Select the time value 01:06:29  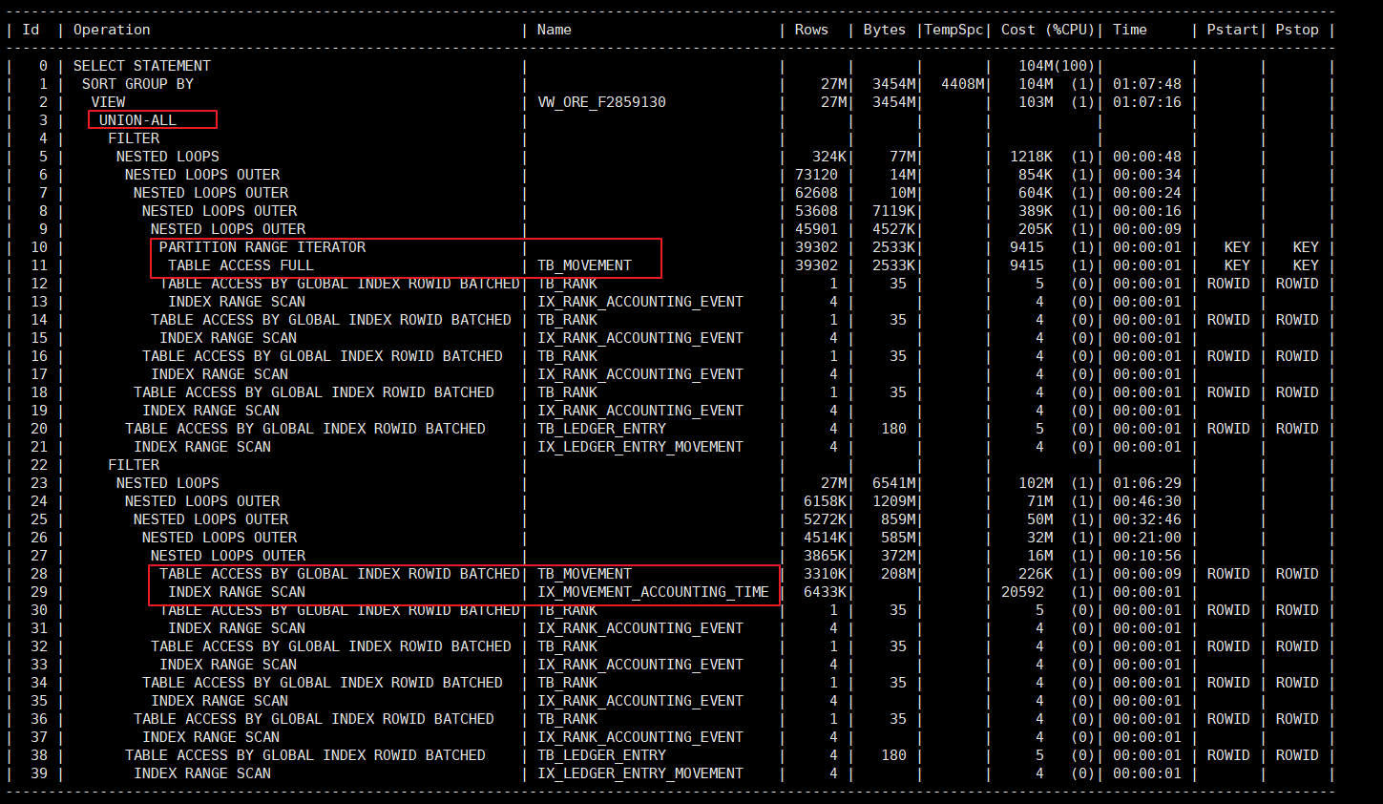[1147, 483]
